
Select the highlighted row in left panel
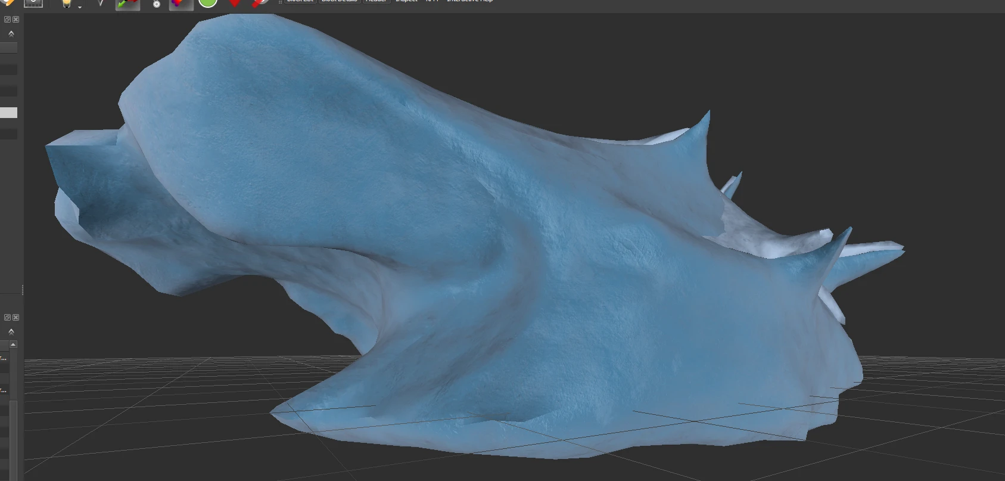8,113
